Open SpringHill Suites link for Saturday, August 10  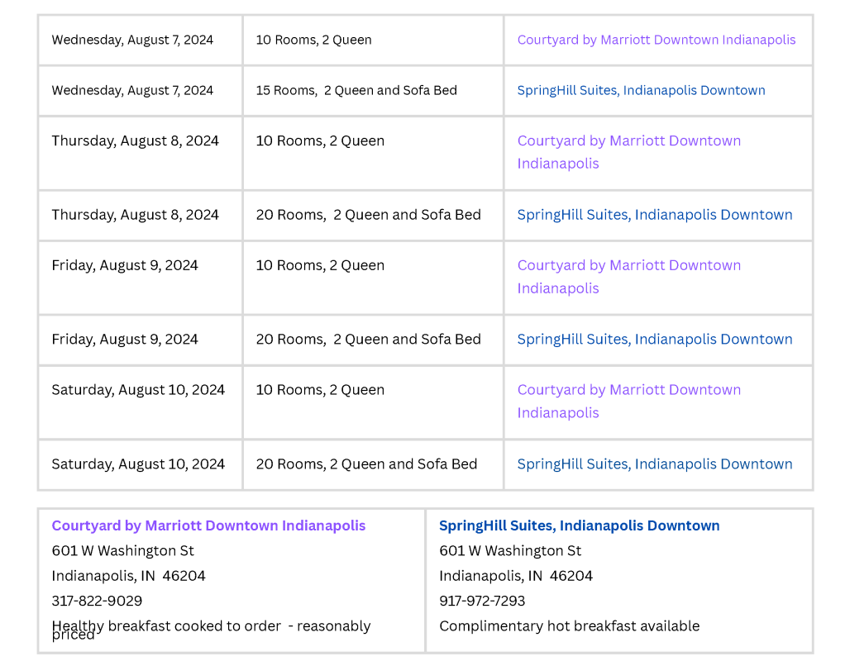[x=654, y=464]
